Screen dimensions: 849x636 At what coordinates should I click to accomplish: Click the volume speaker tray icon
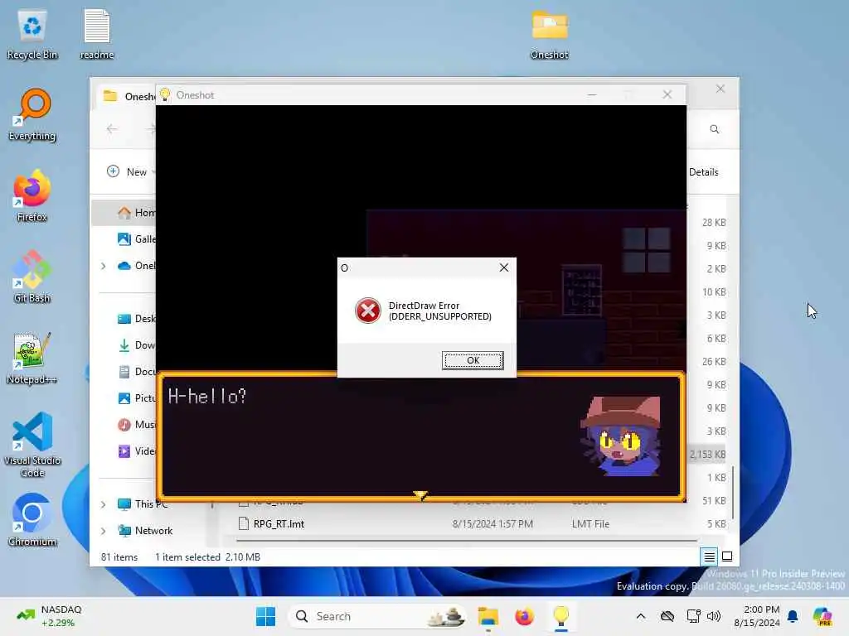[714, 616]
